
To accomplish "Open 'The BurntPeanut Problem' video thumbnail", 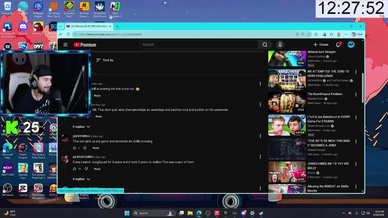I will coord(287,102).
